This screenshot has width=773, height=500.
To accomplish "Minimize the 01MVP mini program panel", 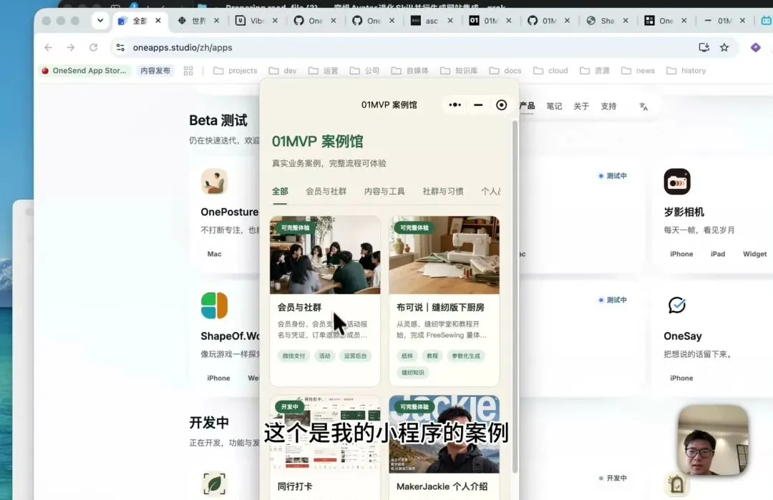I will 478,104.
